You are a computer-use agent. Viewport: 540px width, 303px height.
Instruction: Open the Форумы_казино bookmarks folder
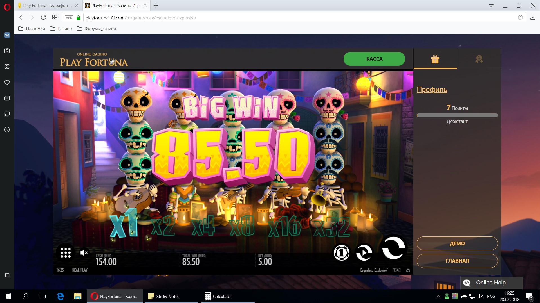coord(96,29)
